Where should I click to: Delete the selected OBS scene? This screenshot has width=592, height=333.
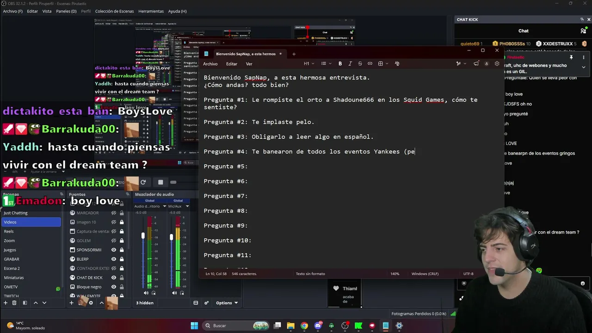coord(14,303)
